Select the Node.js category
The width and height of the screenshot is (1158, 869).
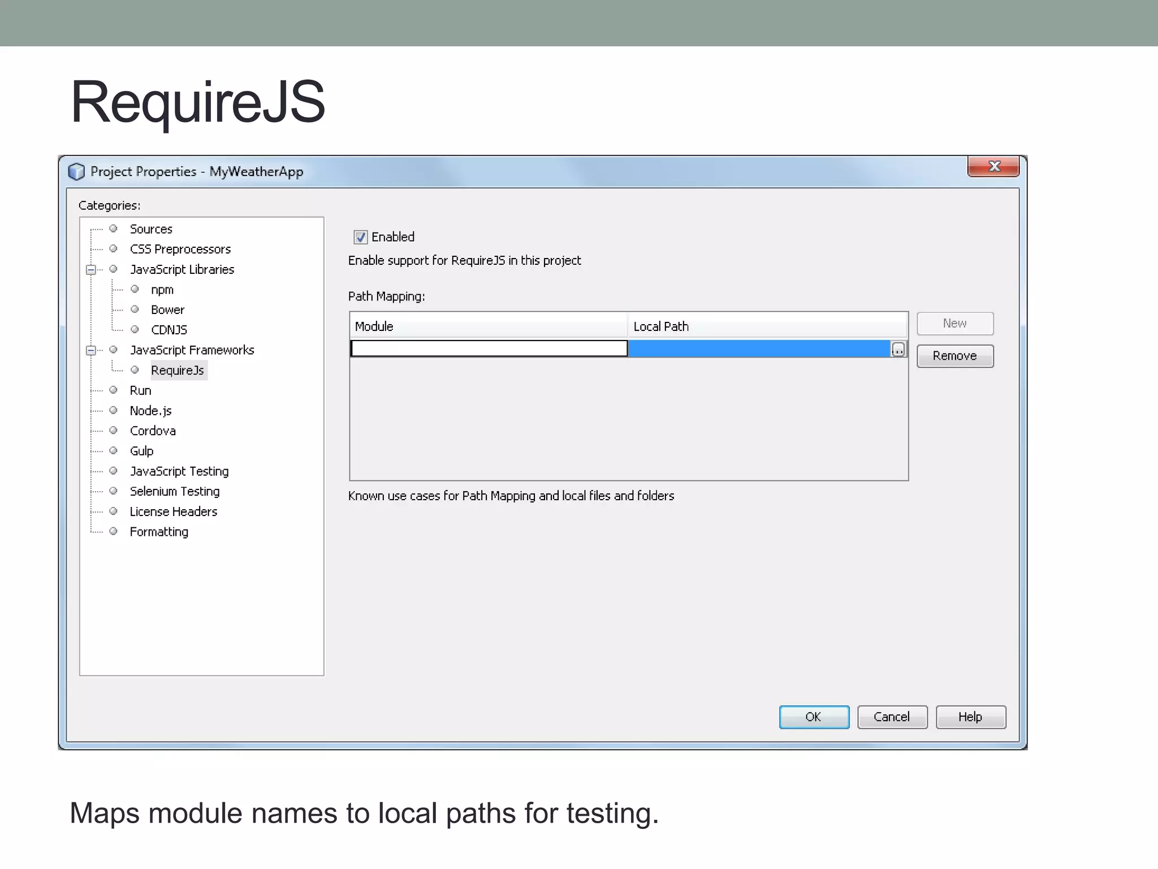[x=150, y=411]
